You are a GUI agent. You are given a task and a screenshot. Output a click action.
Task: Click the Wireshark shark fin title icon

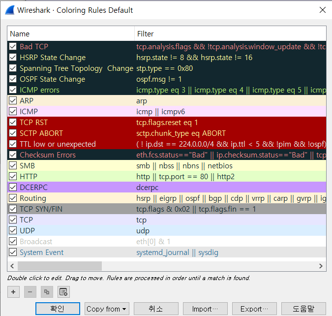coord(9,10)
